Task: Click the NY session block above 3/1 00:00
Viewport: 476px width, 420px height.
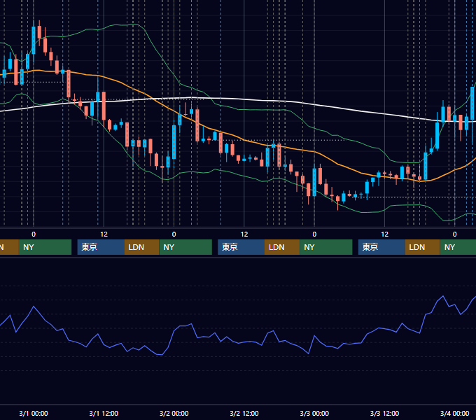Action: tap(45, 247)
